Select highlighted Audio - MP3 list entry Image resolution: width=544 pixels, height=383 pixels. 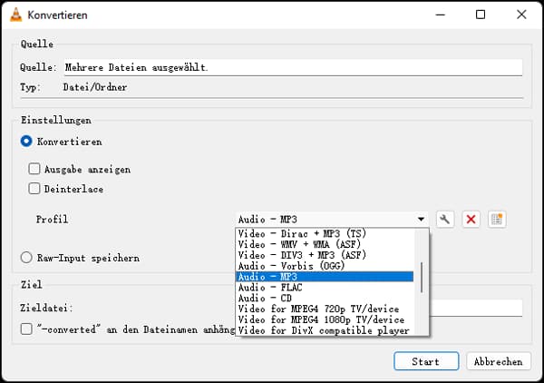click(325, 277)
